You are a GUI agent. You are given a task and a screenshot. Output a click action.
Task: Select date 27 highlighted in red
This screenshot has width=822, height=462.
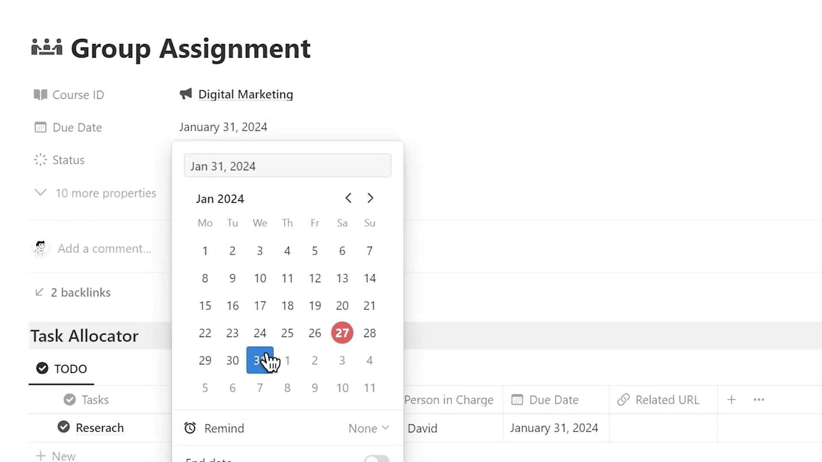(342, 332)
